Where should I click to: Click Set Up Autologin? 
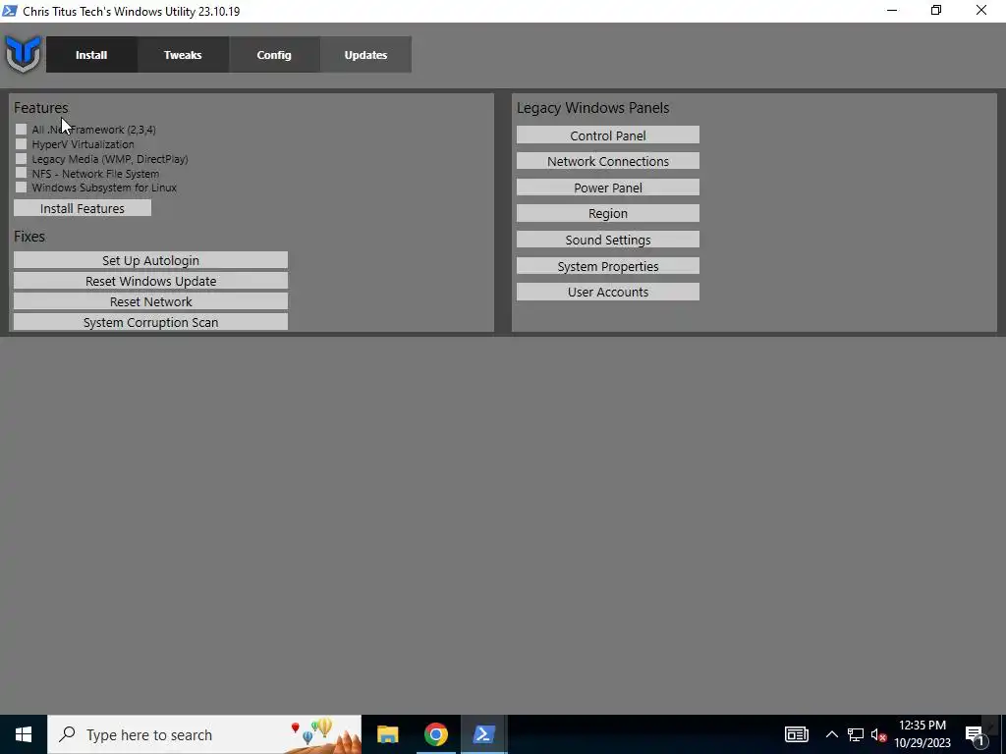[x=150, y=260]
